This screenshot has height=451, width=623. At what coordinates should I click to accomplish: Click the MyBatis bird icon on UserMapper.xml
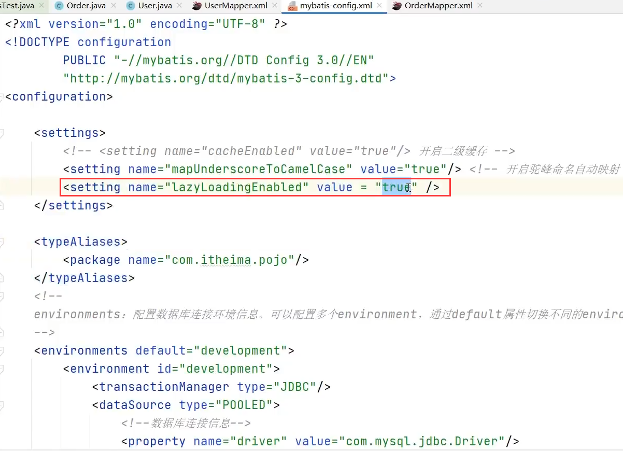point(196,6)
